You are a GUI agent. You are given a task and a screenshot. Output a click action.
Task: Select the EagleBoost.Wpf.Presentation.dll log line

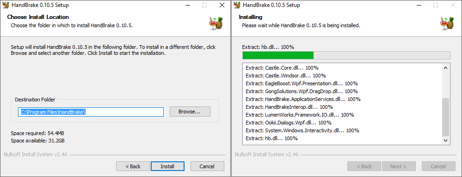pos(302,83)
